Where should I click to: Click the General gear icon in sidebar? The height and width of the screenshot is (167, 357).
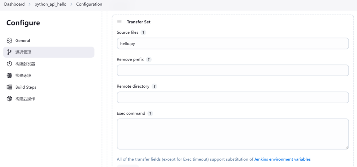click(9, 41)
